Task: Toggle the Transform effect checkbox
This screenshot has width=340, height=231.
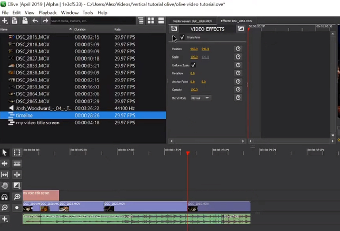Action: (182, 37)
